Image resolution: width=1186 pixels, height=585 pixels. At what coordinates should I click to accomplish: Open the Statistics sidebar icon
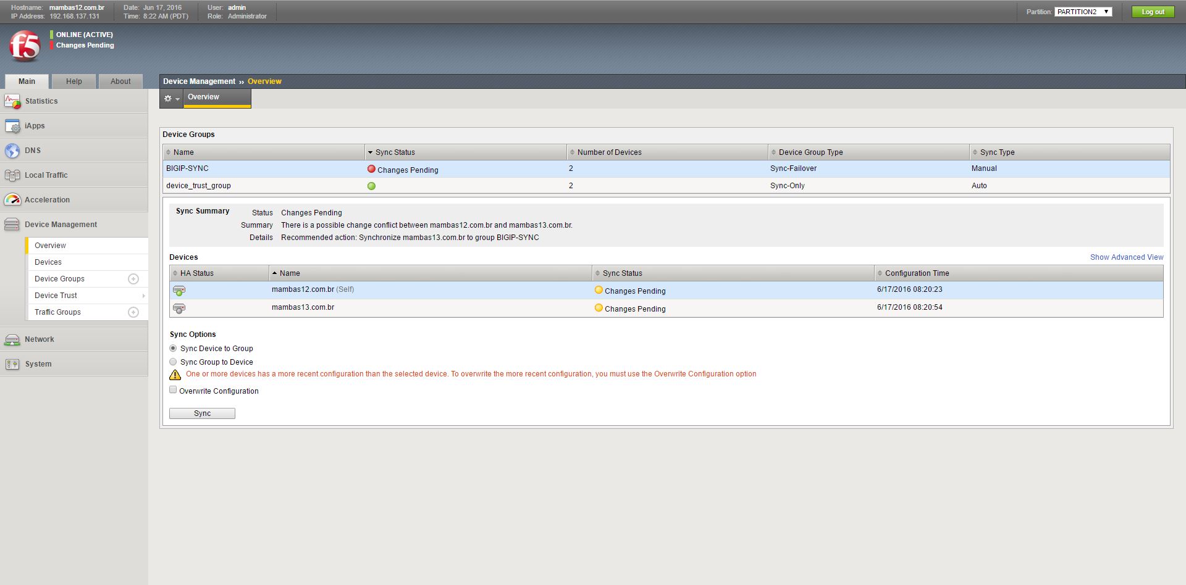[x=12, y=101]
